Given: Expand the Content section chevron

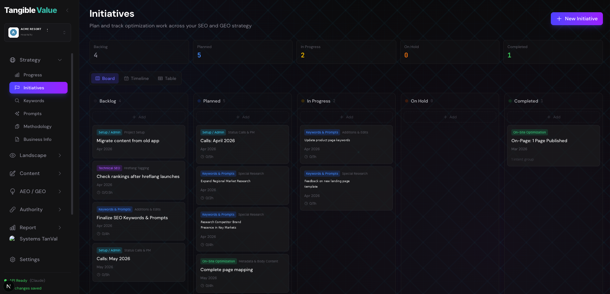Looking at the screenshot, I should 60,173.
